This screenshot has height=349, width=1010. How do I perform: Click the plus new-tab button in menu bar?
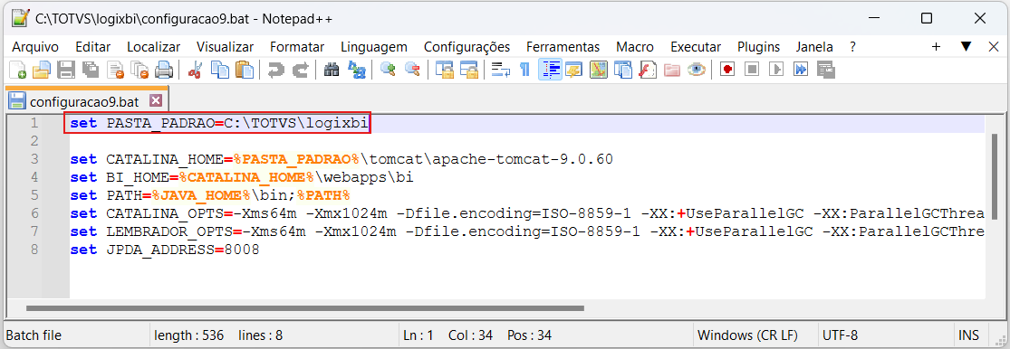[937, 47]
